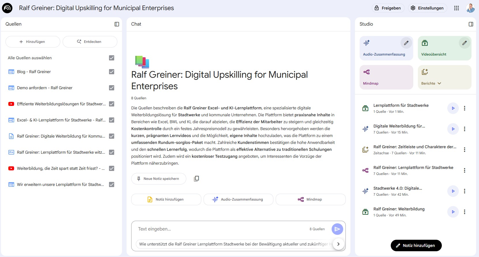Show next suggested question
479x257 pixels.
(338, 244)
